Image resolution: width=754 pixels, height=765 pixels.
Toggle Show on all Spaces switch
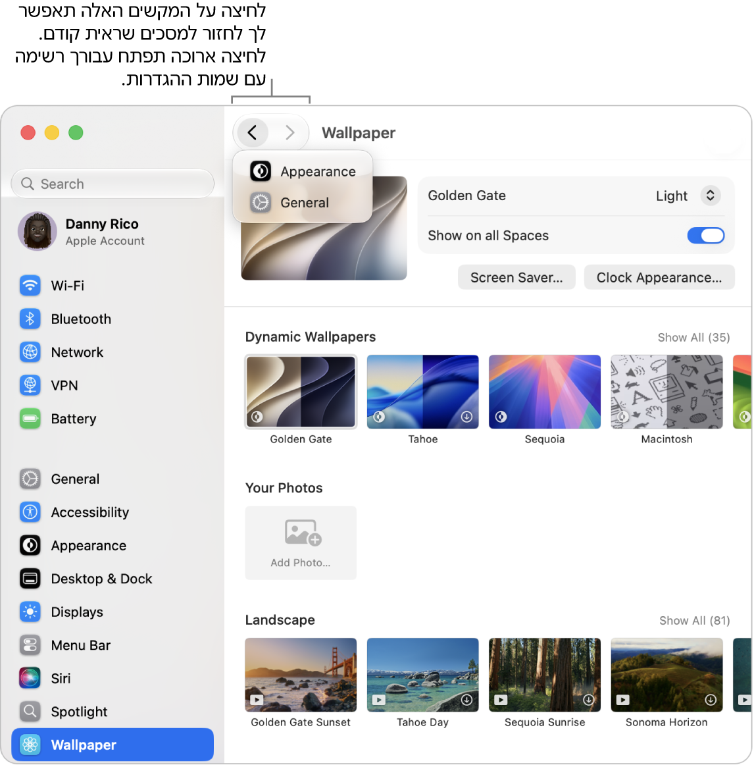pyautogui.click(x=705, y=236)
